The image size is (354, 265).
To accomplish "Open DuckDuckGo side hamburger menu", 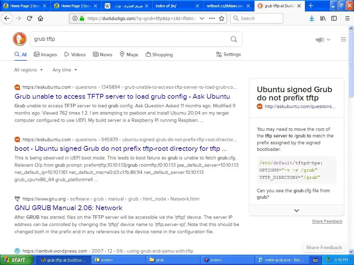I will coord(343,39).
